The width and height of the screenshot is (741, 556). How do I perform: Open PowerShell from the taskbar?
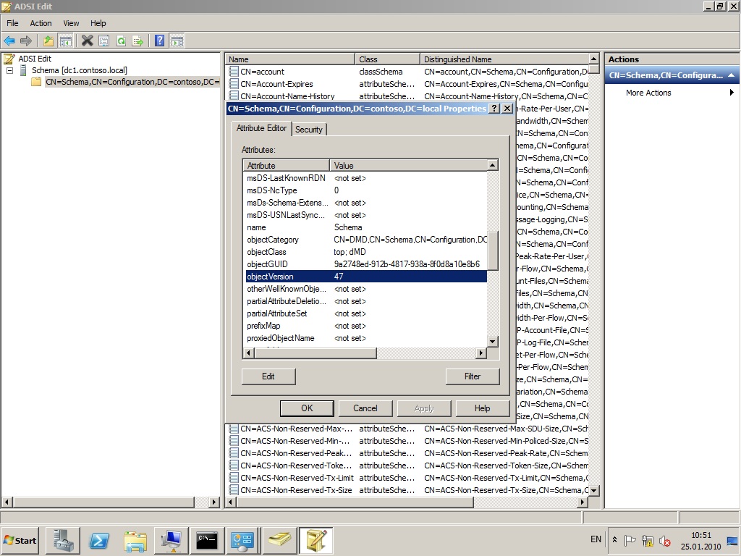click(x=99, y=540)
